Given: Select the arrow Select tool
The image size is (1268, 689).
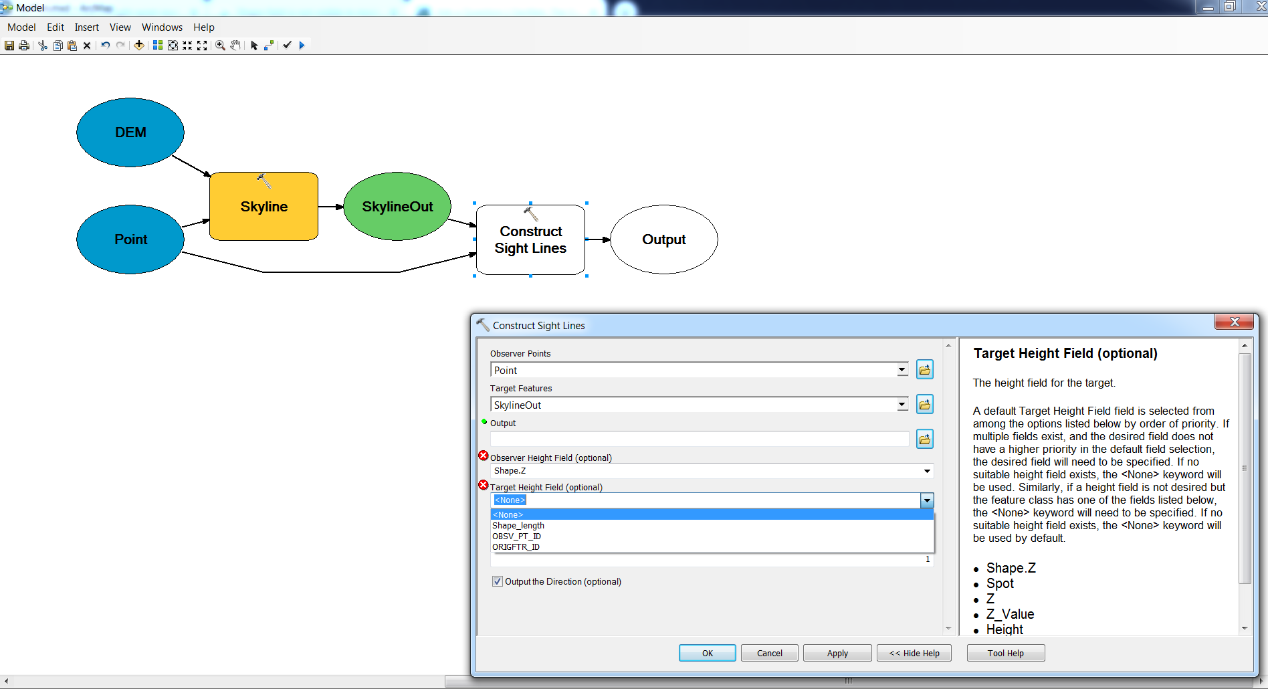Looking at the screenshot, I should click(x=254, y=45).
